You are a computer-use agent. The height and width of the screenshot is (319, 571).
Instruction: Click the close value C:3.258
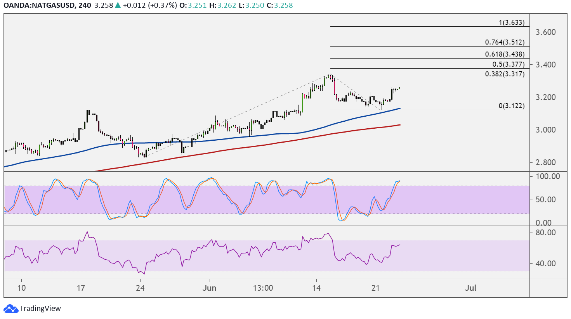(x=280, y=5)
